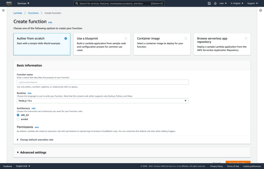Screen dimensions: 264x169
Task: Open the Terms of Use footer link
Action: click(233, 166)
